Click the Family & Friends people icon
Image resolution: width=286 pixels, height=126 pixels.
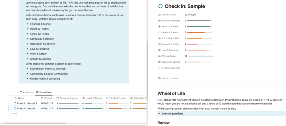[x=159, y=32]
